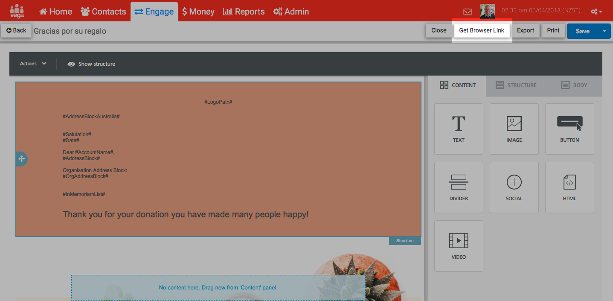Screen dimensions: 613x301
Task: Click the #Salutation# placeholder
Action: (x=77, y=134)
